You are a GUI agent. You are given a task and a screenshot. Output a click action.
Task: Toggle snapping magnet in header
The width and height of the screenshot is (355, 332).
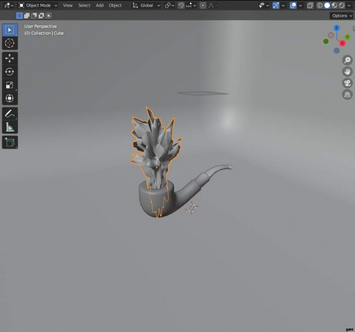[181, 5]
